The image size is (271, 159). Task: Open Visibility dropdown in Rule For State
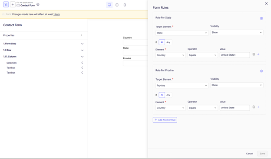[x=237, y=32]
